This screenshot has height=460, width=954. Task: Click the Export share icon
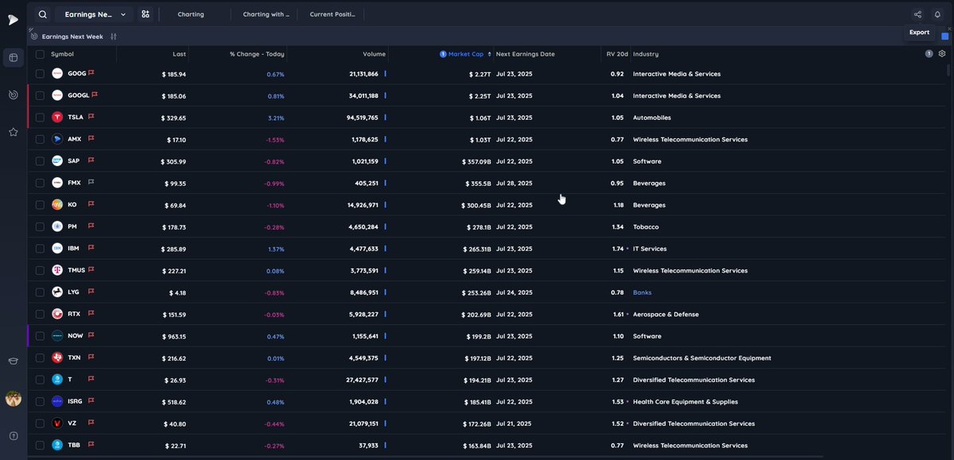coord(917,14)
